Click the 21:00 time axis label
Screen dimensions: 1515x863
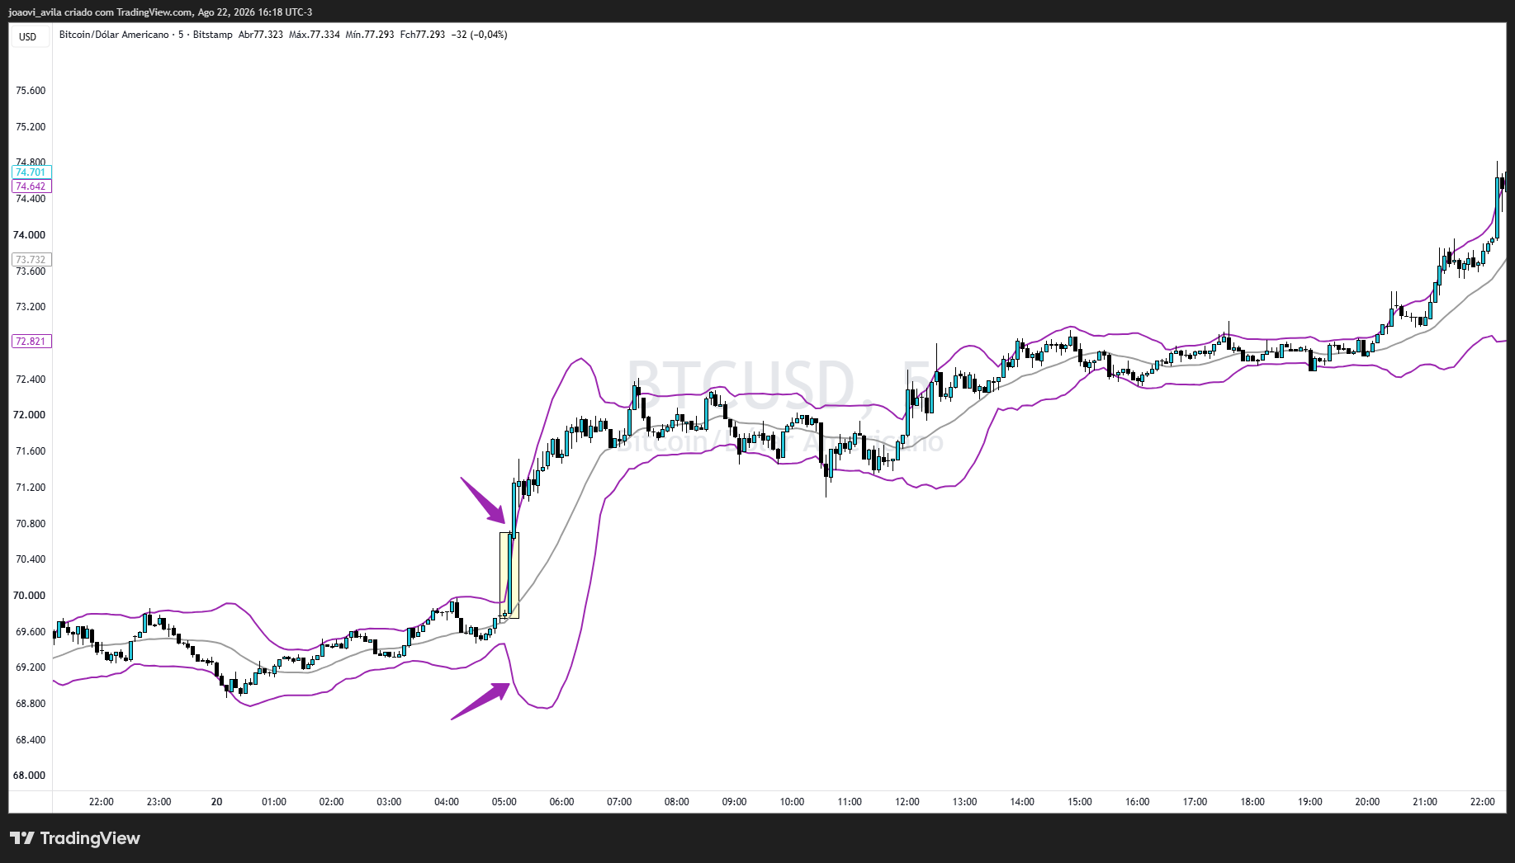tap(1425, 802)
